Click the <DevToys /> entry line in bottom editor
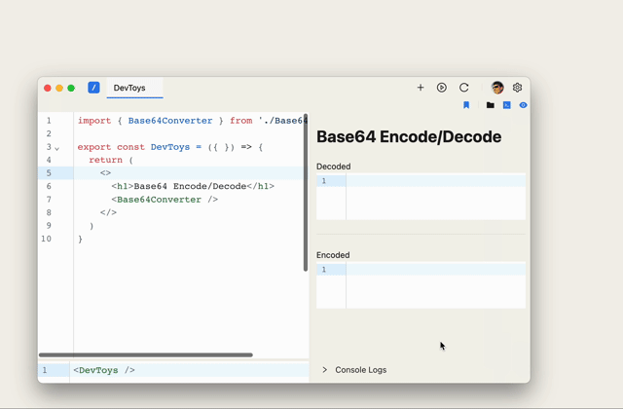This screenshot has width=623, height=409. pos(104,370)
